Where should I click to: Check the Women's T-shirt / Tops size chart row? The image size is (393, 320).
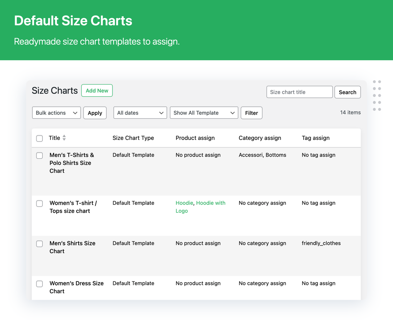coord(39,204)
